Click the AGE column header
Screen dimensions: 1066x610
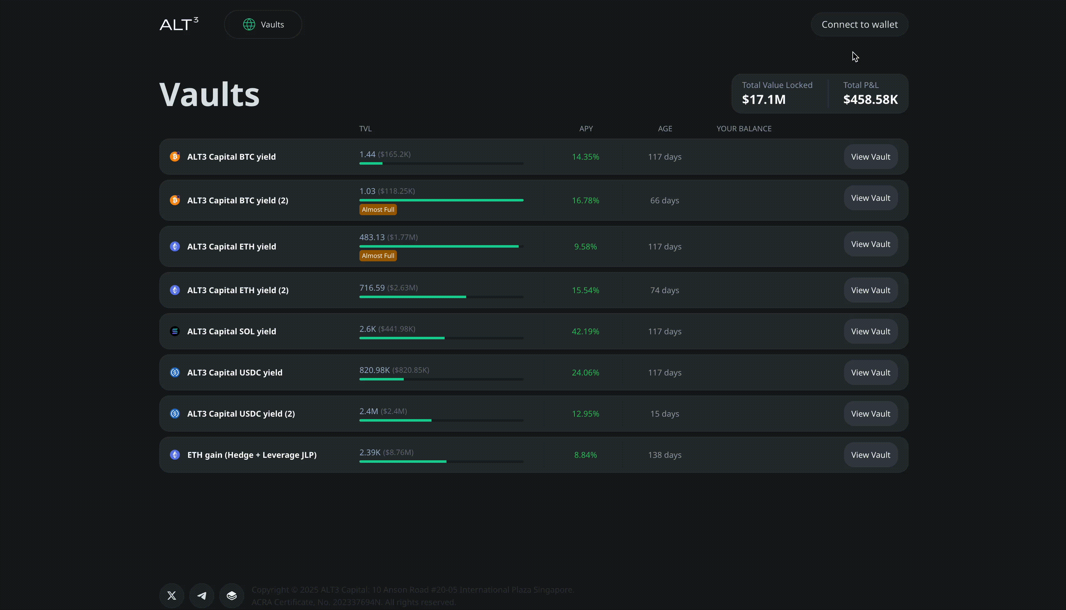click(665, 128)
